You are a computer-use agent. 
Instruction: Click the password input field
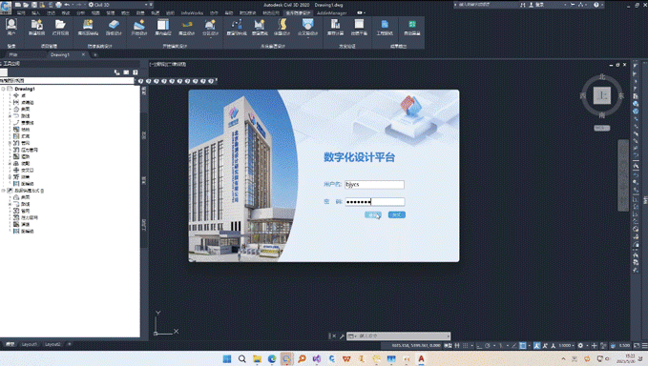click(x=374, y=201)
